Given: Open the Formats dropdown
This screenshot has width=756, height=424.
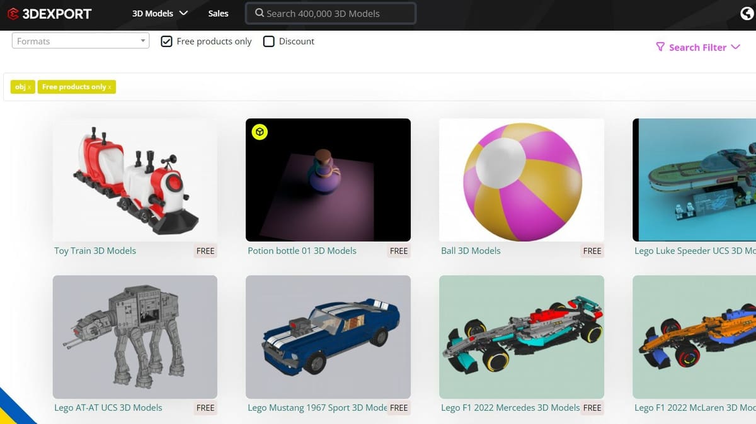Looking at the screenshot, I should click(81, 42).
